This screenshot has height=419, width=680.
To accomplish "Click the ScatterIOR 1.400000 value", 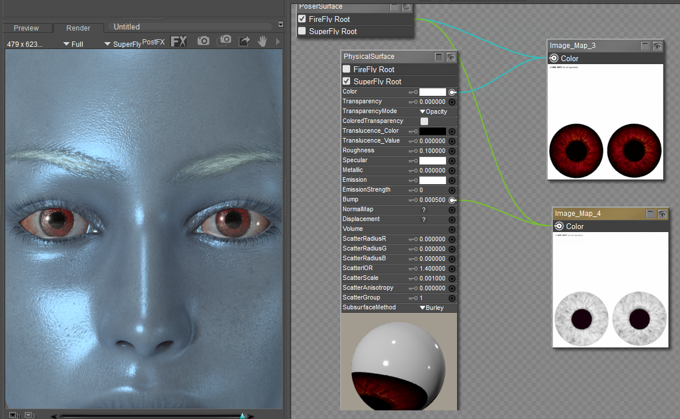I will 432,268.
